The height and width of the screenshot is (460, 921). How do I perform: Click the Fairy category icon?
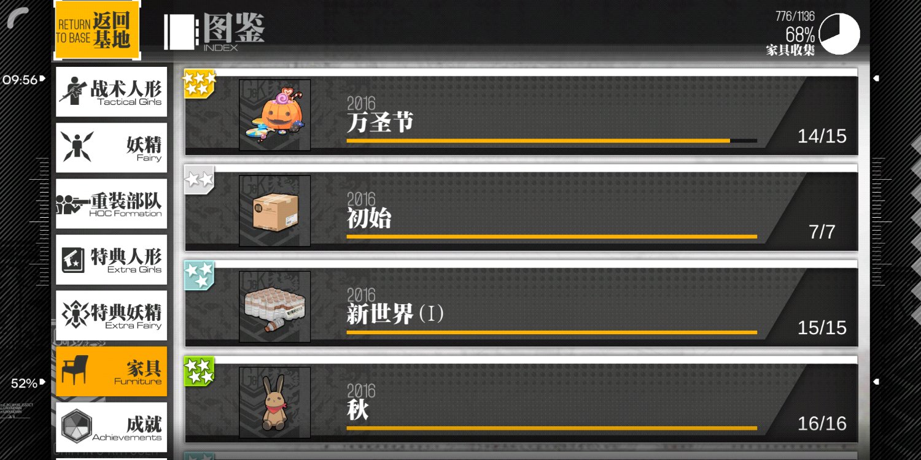pos(77,147)
